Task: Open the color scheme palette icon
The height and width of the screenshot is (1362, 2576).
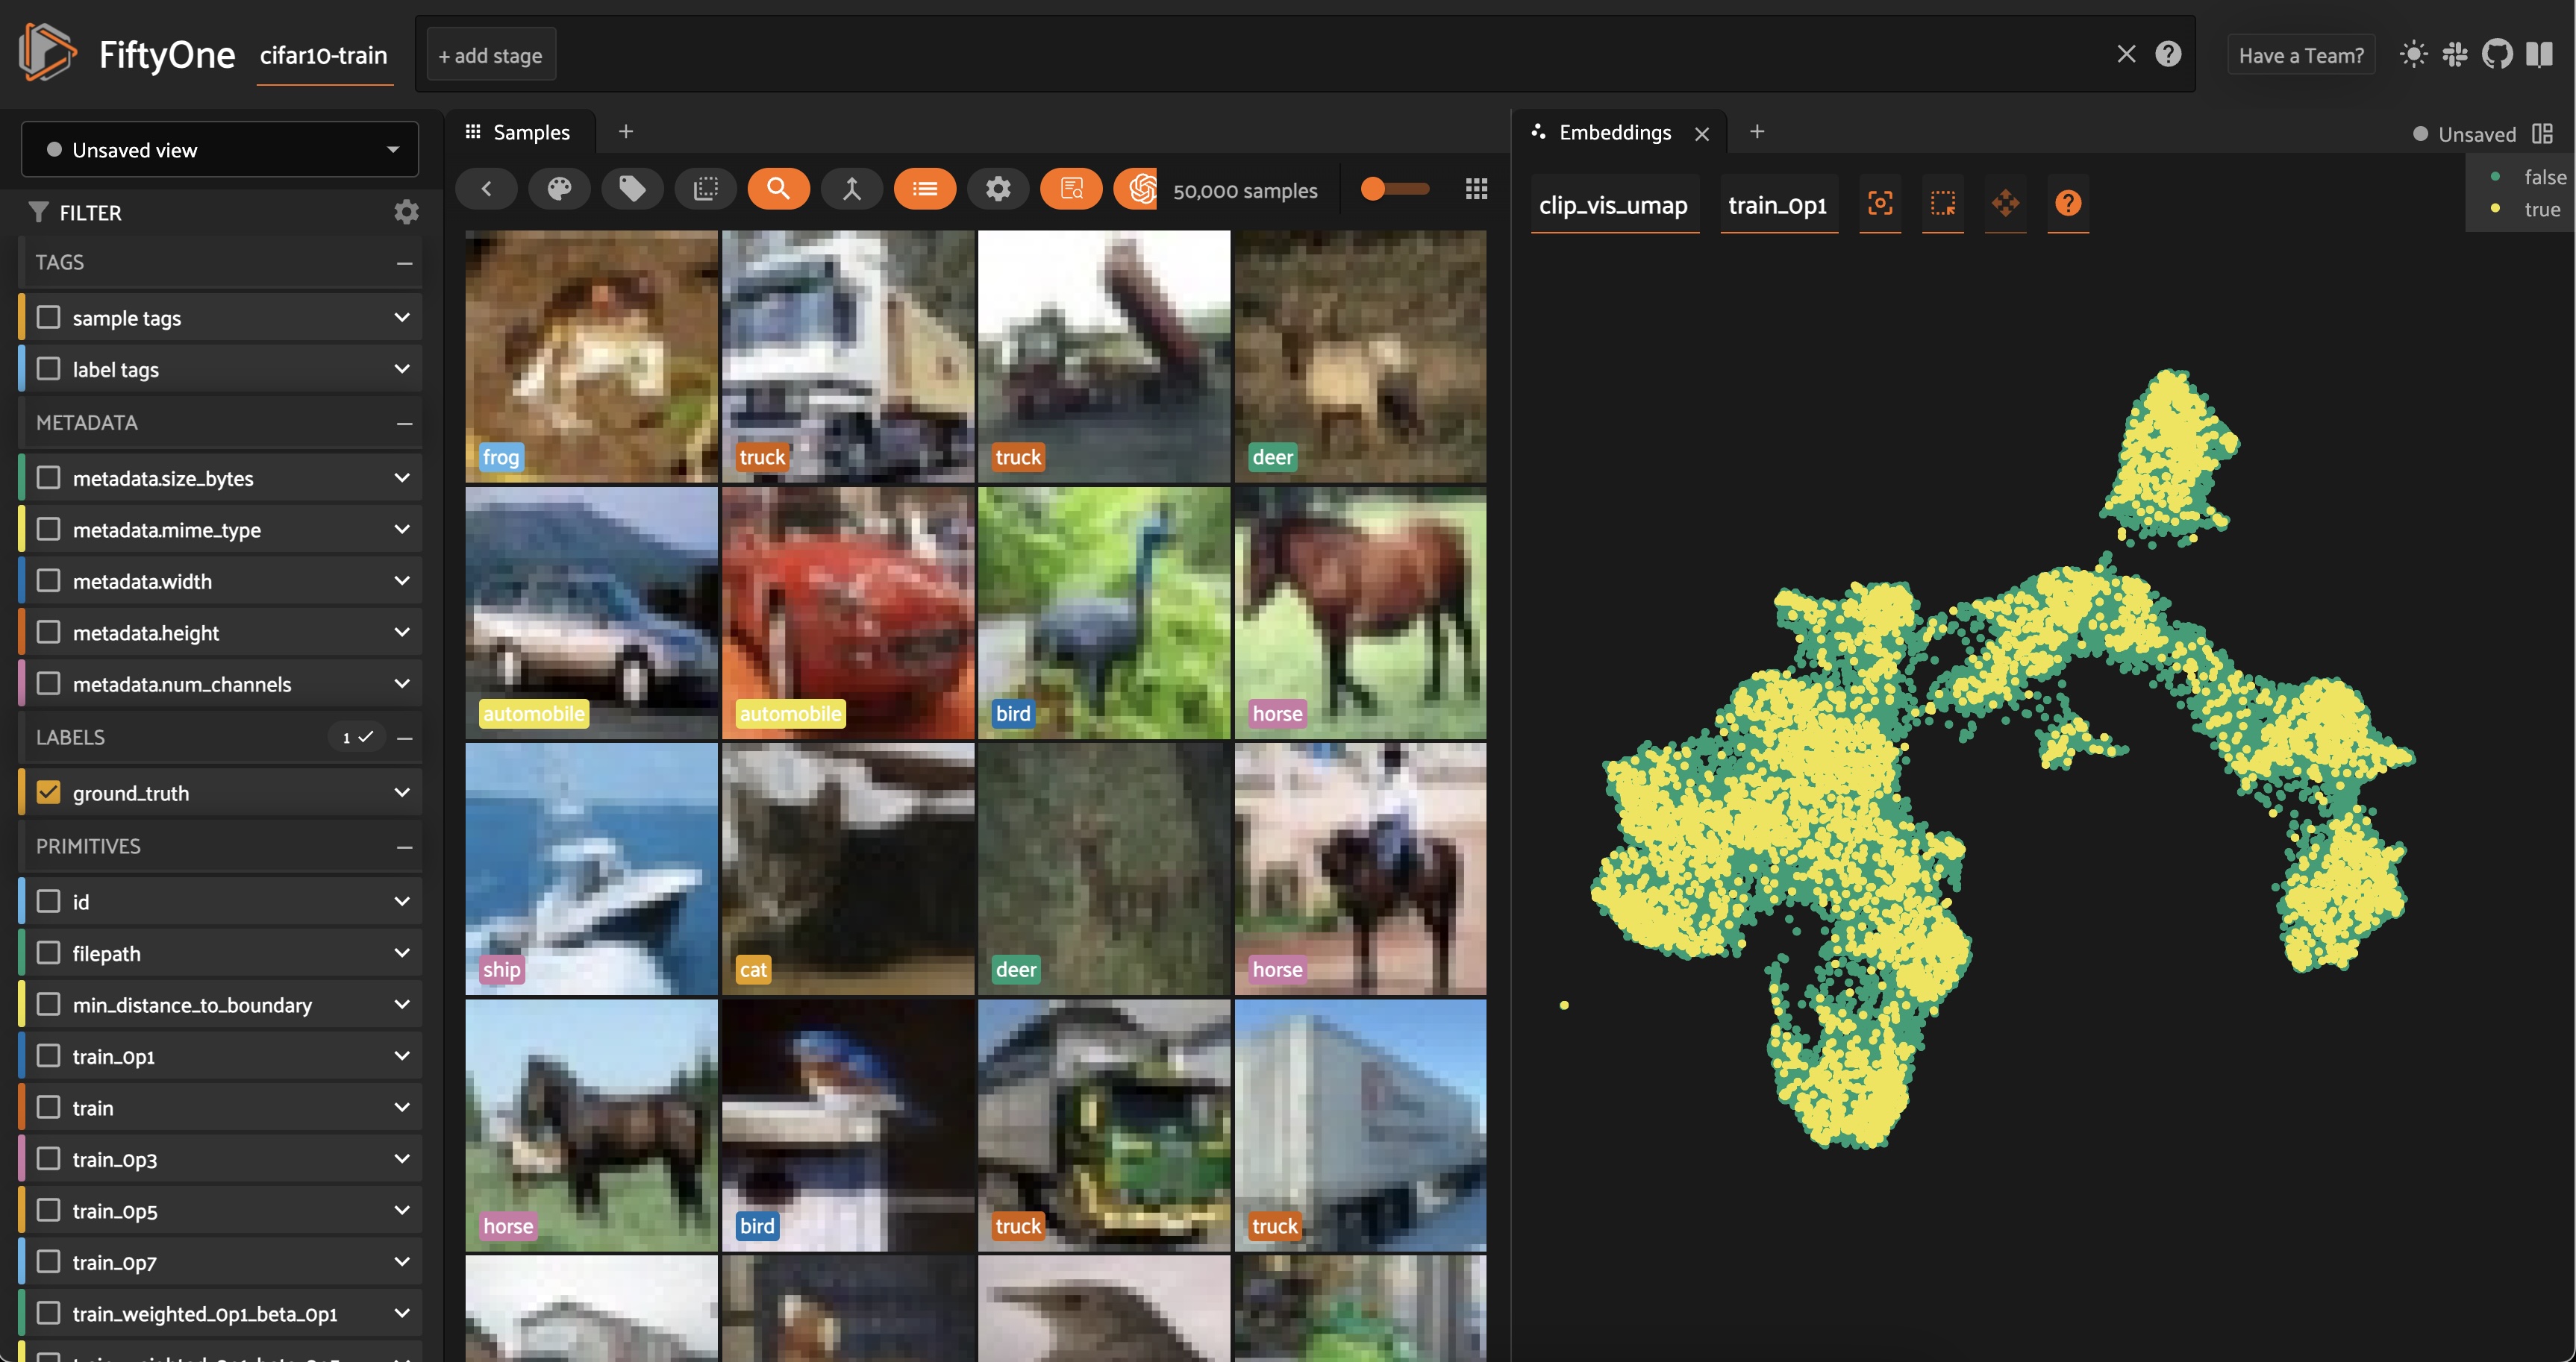Action: tap(559, 189)
